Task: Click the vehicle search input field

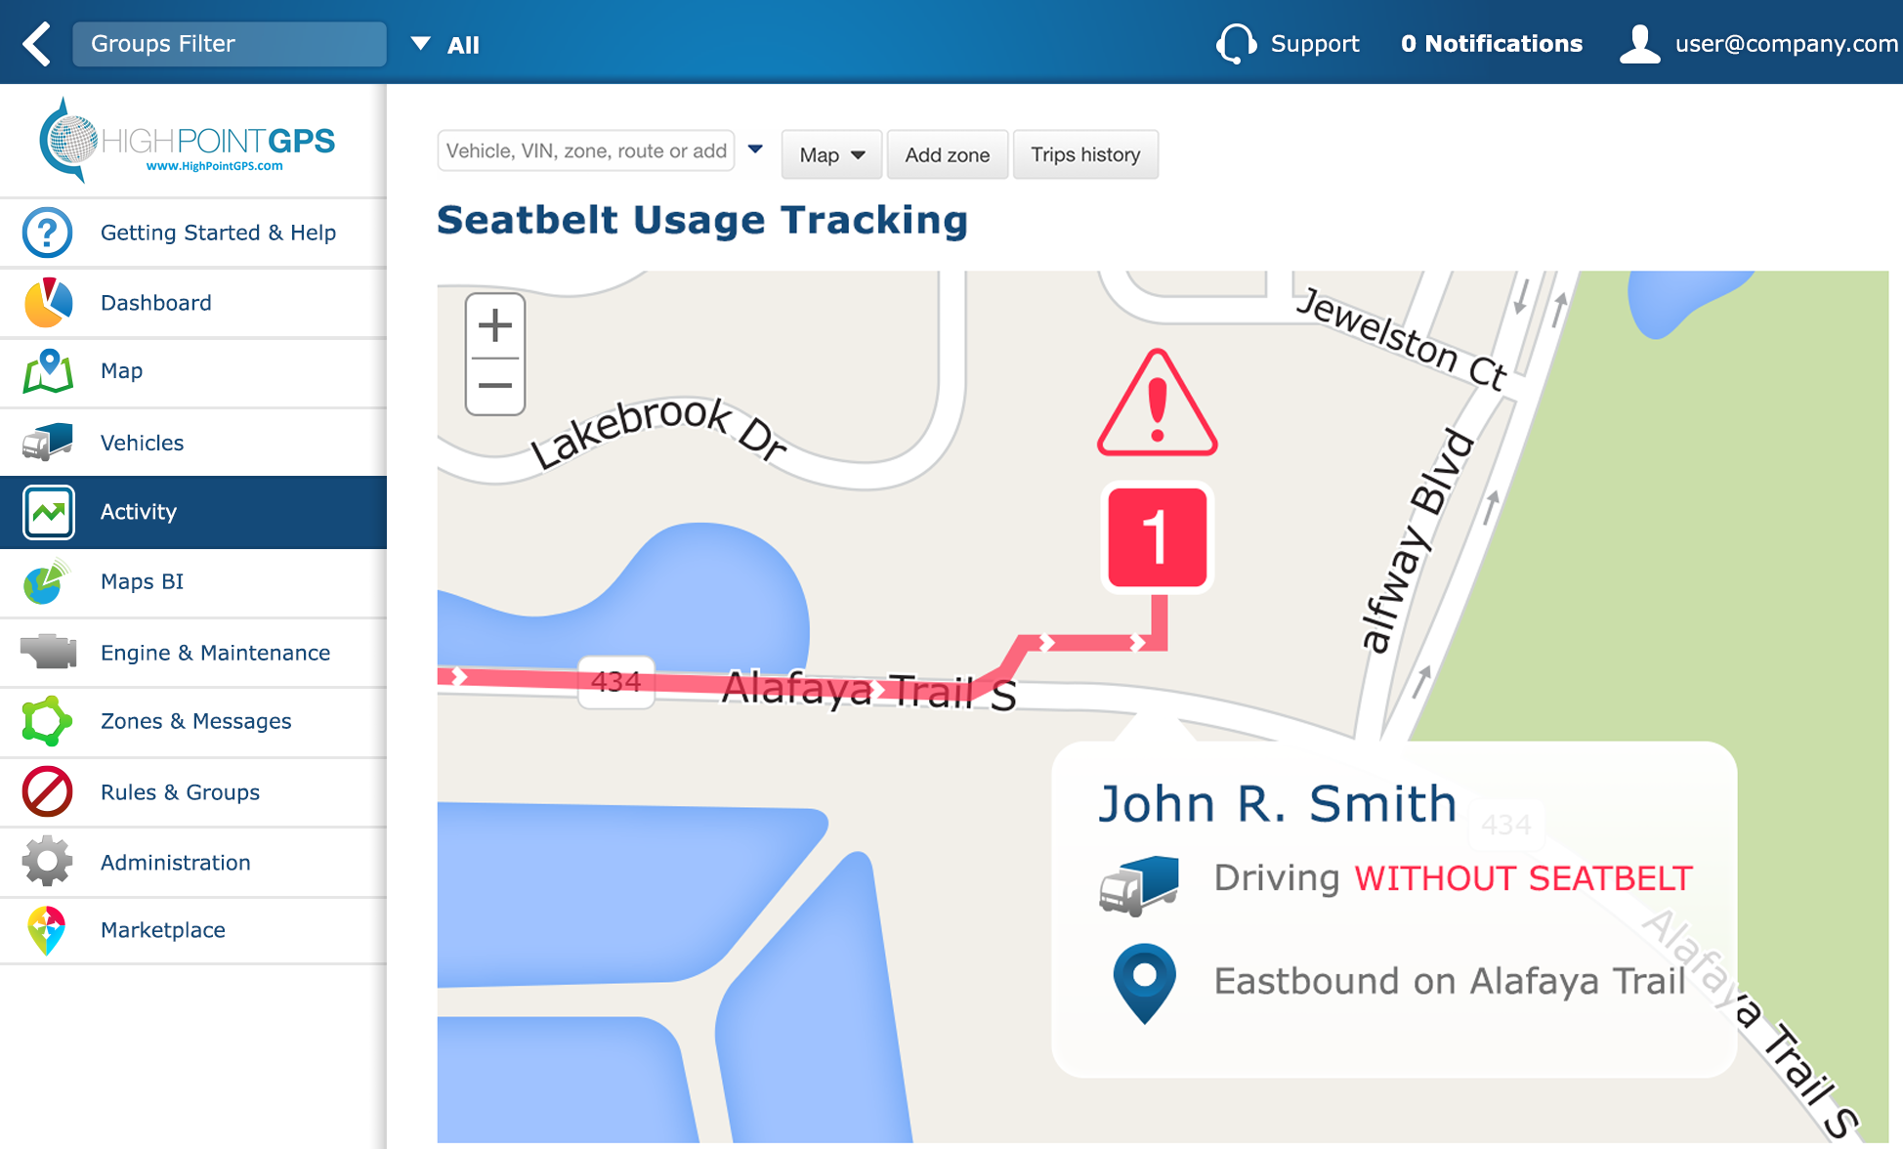Action: point(586,150)
